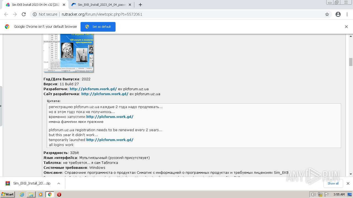The width and height of the screenshot is (353, 198).
Task: Open File Explorer from taskbar
Action: point(31,194)
